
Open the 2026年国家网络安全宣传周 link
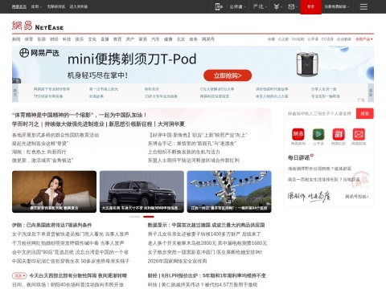click(177, 261)
